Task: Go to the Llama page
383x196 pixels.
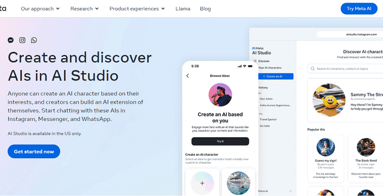Action: (x=183, y=9)
